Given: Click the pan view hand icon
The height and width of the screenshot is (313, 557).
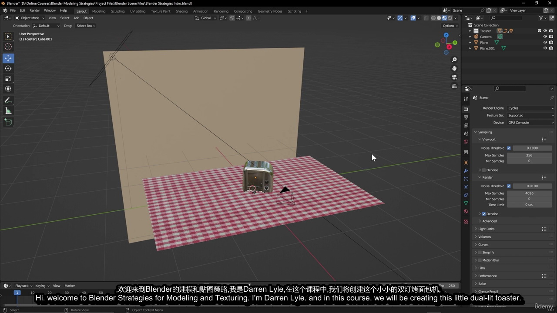Looking at the screenshot, I should [454, 68].
